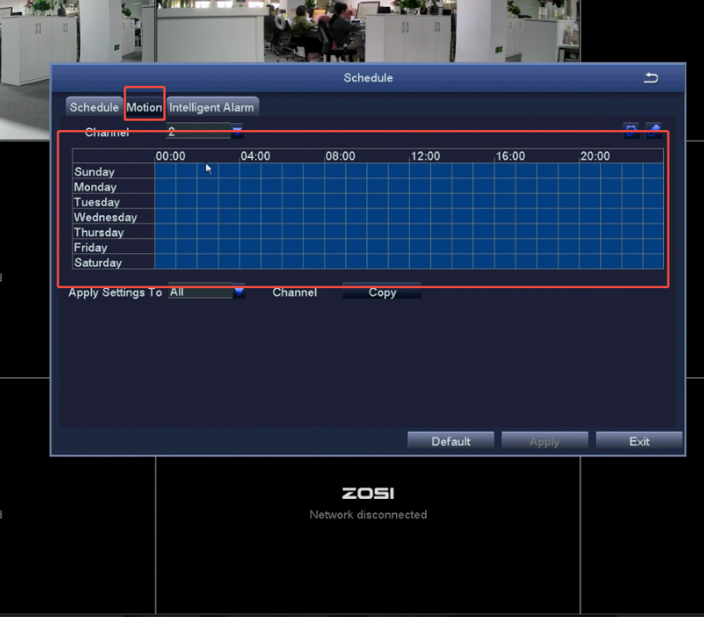704x617 pixels.
Task: Open the Motion tab
Action: [x=144, y=107]
